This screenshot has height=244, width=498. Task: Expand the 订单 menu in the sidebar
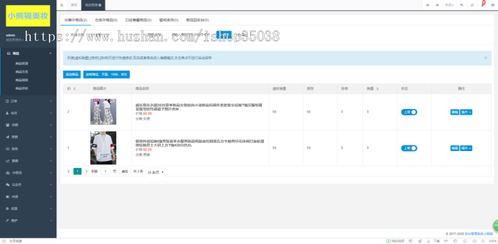(28, 101)
